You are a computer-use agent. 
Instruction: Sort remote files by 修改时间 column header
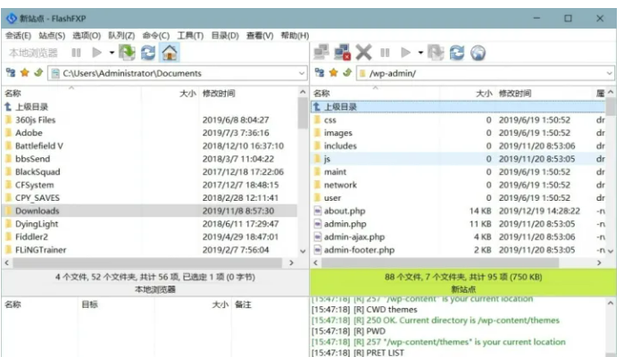[x=544, y=93]
